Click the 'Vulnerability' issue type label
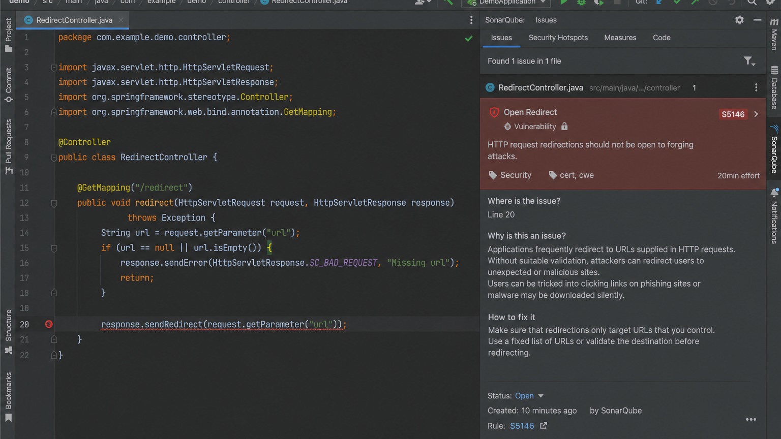This screenshot has width=781, height=439. [x=535, y=127]
